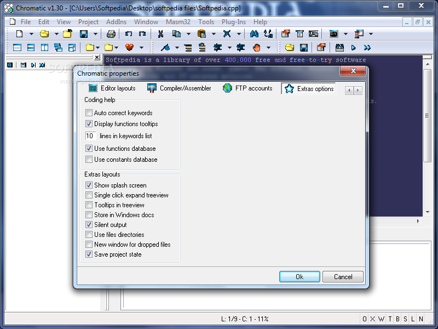Toggle Use functions database checkbox
The image size is (438, 329).
click(89, 148)
